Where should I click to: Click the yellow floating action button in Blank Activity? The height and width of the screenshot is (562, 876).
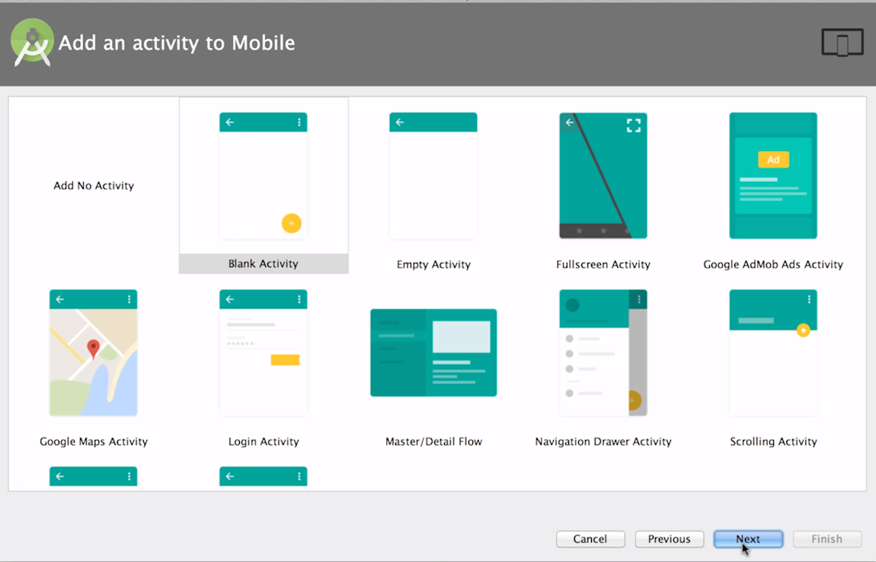(x=291, y=223)
